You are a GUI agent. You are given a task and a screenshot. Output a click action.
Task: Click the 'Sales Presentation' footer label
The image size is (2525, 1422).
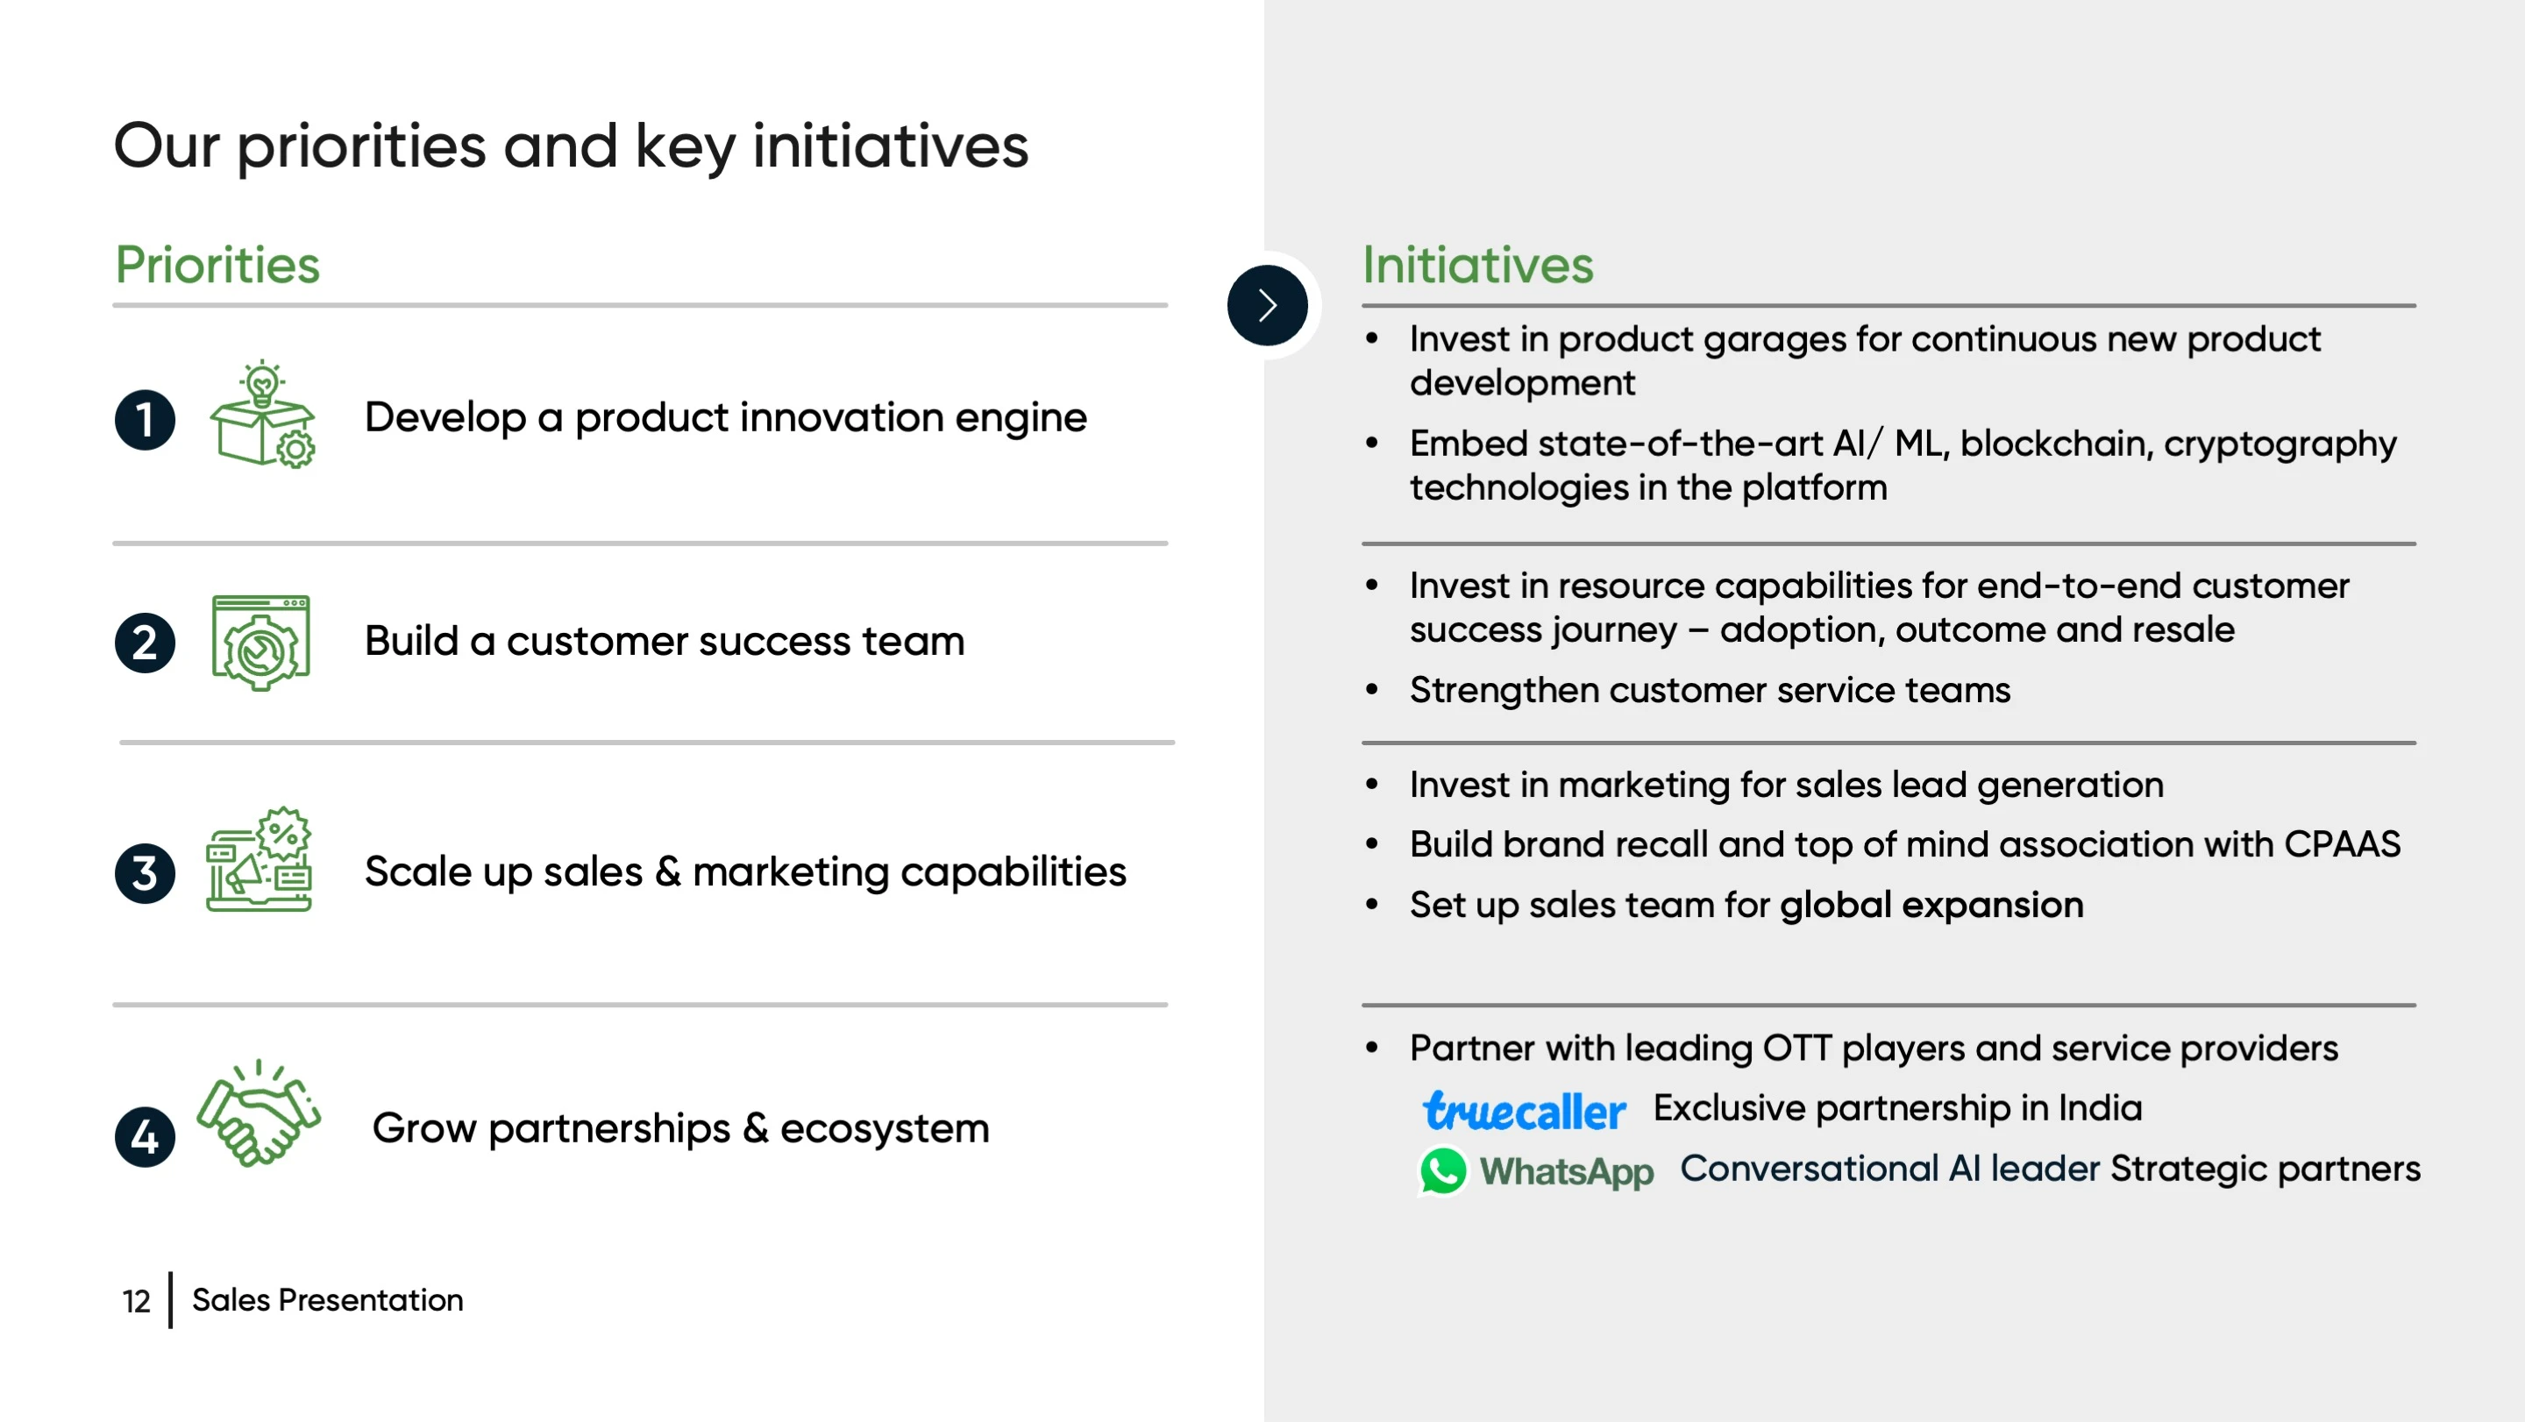point(327,1299)
